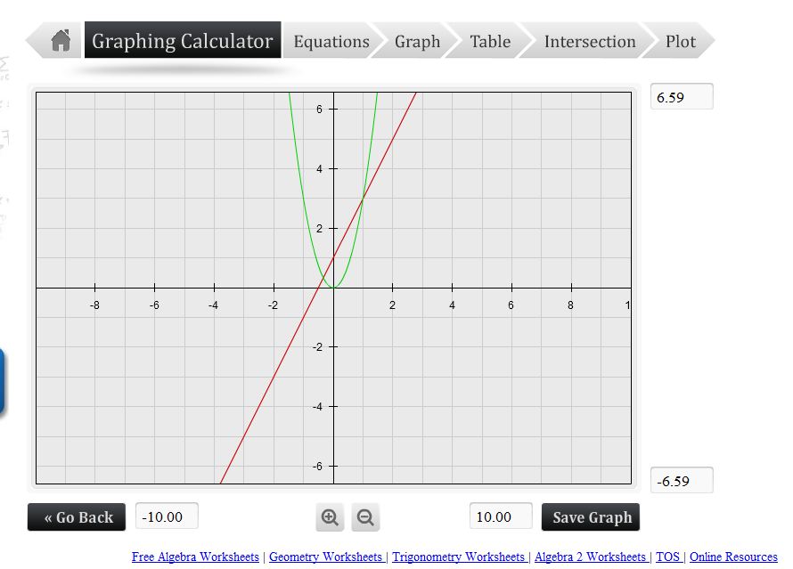793x569 pixels.
Task: Select the Graphing Calculator tab
Action: coord(183,40)
